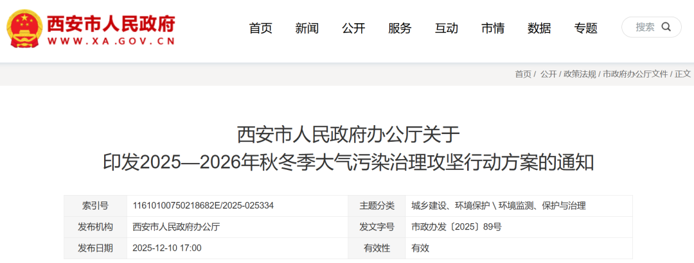Select the date 2025-12-10 17:00
The image size is (694, 263).
click(x=167, y=248)
